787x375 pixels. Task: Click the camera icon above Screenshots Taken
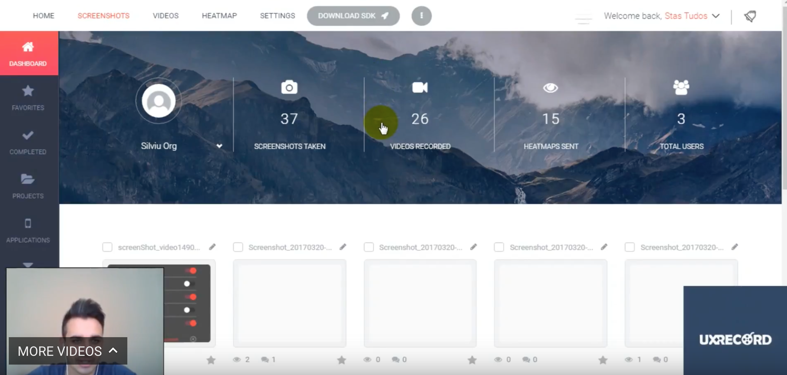[x=289, y=87]
